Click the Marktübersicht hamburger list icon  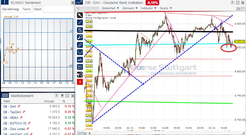click(5, 95)
